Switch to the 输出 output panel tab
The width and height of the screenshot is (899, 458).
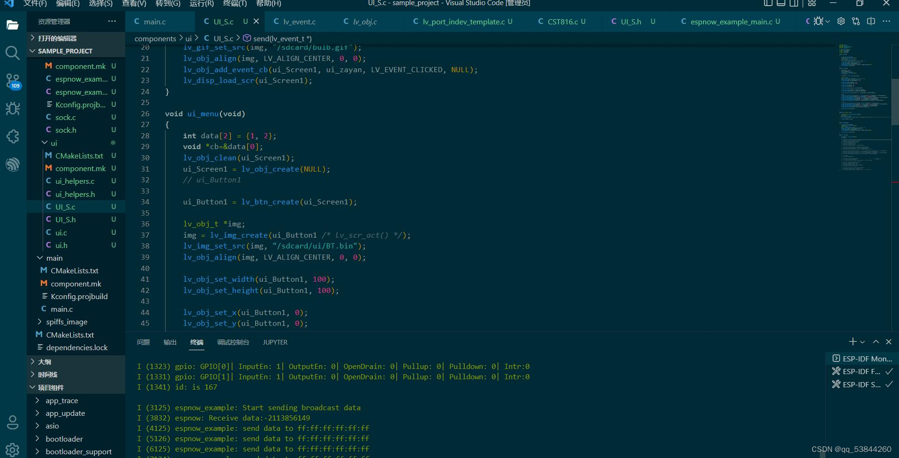click(x=170, y=342)
